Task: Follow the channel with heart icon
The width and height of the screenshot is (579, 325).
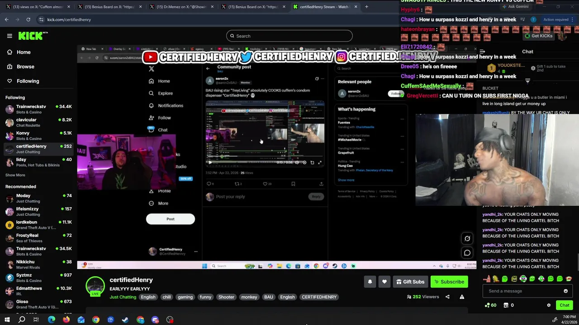Action: coord(384,282)
